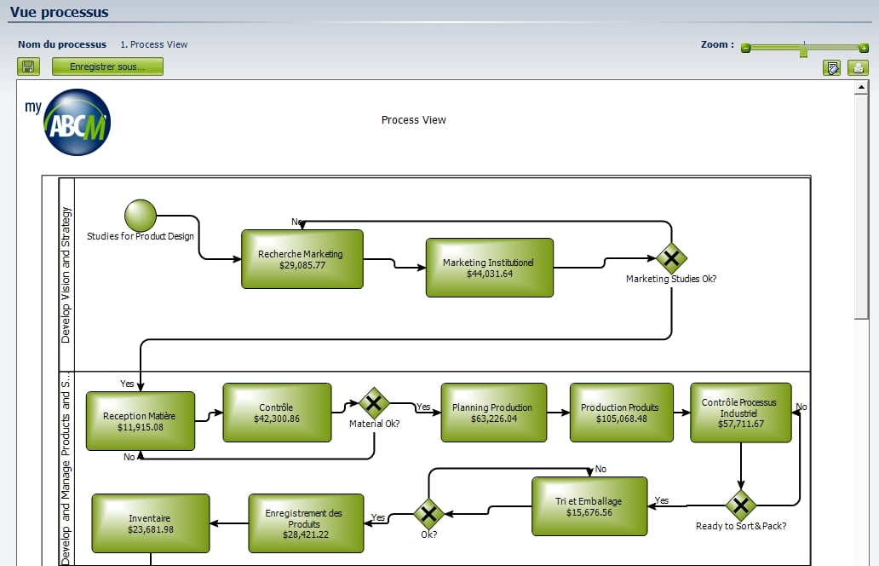This screenshot has height=566, width=879.
Task: Click the vertical scrollbar thumb
Action: [x=861, y=207]
